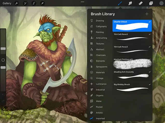Click the Luminance label
The width and height of the screenshot is (165, 123).
(101, 84)
